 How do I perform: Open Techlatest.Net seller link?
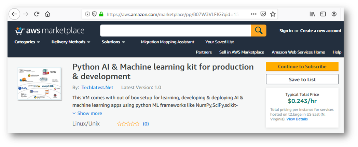(97, 87)
